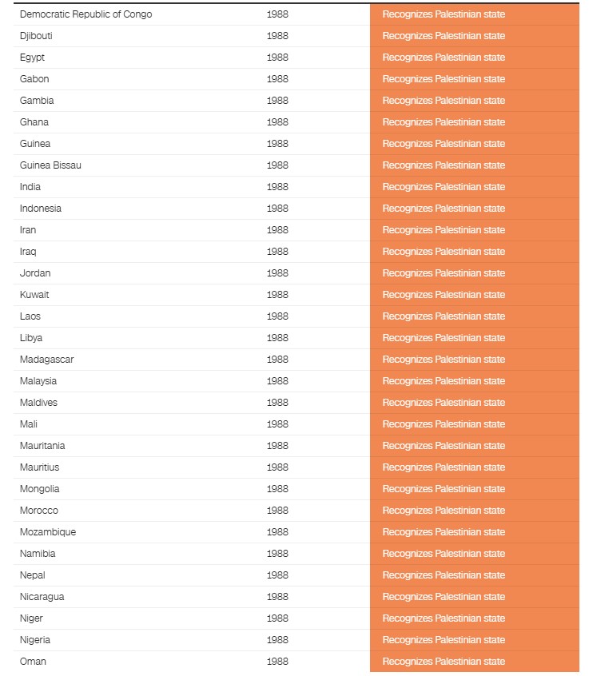Click the 1988 year in Nigeria's row
Screen dimensions: 589x676
277,640
